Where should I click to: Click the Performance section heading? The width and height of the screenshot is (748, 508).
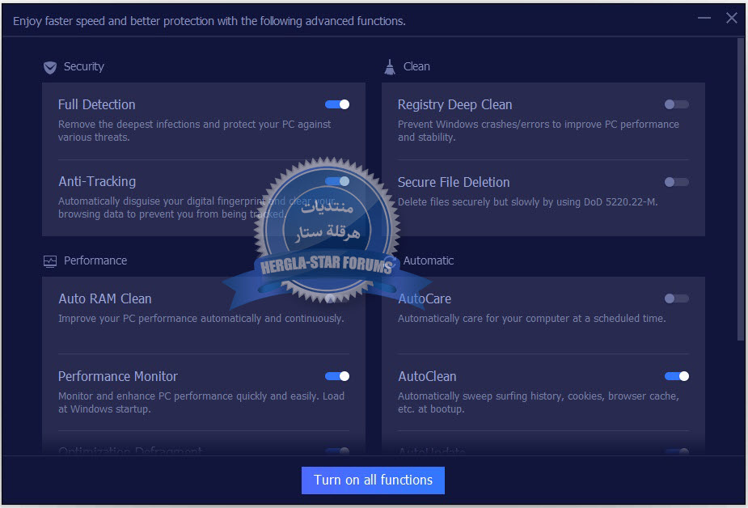[x=95, y=260]
